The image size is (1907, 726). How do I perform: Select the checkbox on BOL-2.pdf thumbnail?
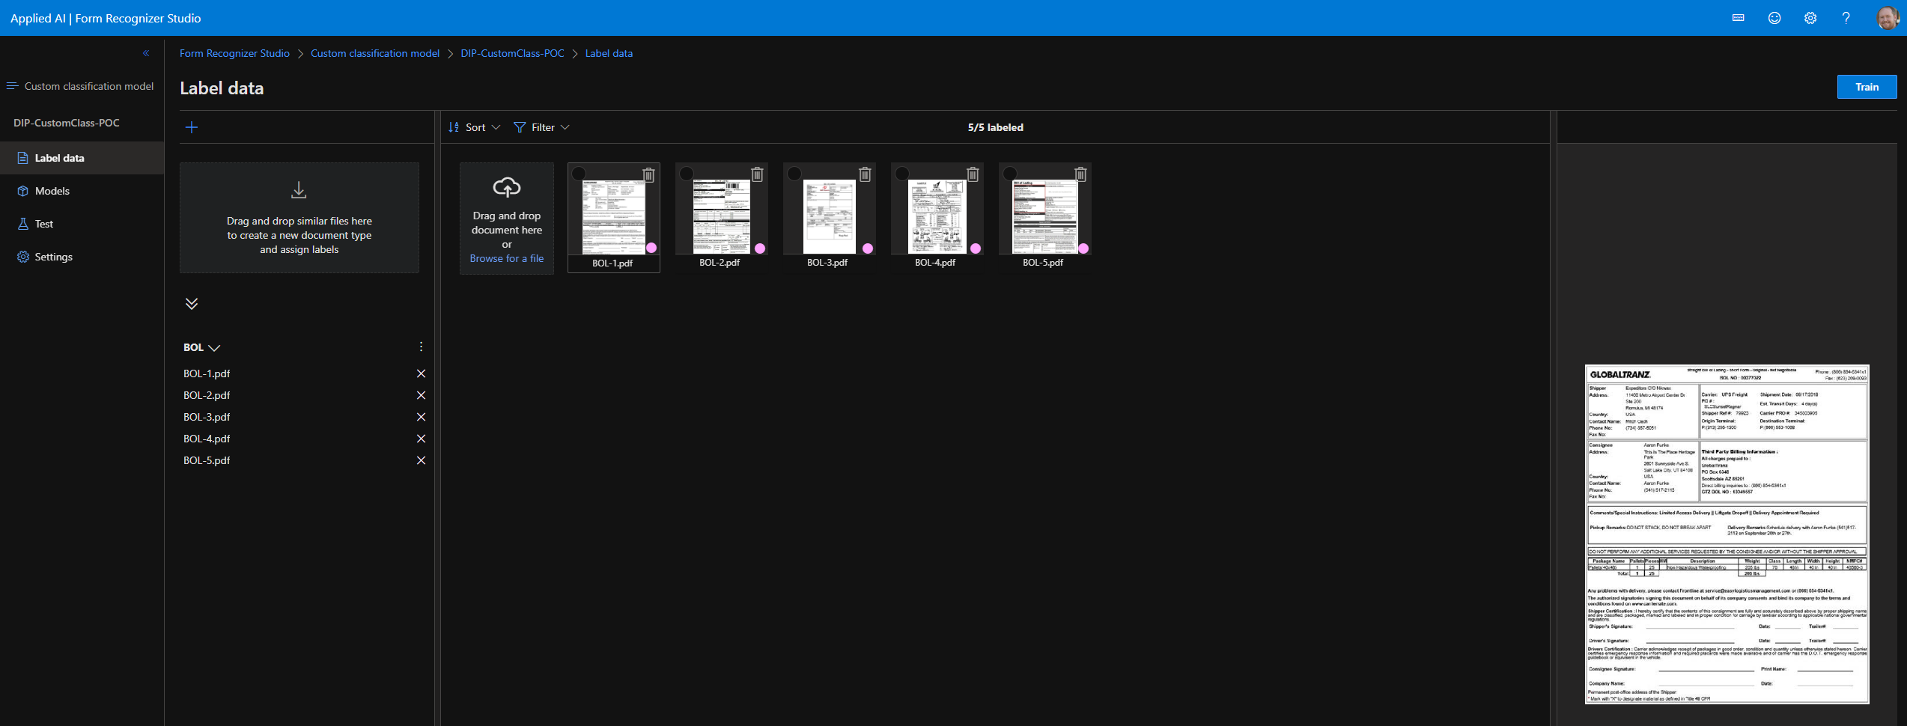[685, 174]
